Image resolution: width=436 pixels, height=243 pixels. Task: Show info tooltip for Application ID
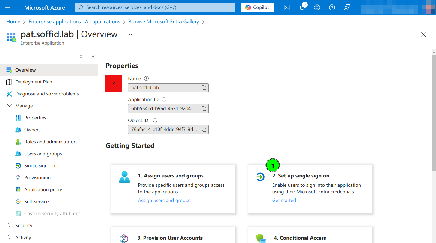click(x=164, y=99)
